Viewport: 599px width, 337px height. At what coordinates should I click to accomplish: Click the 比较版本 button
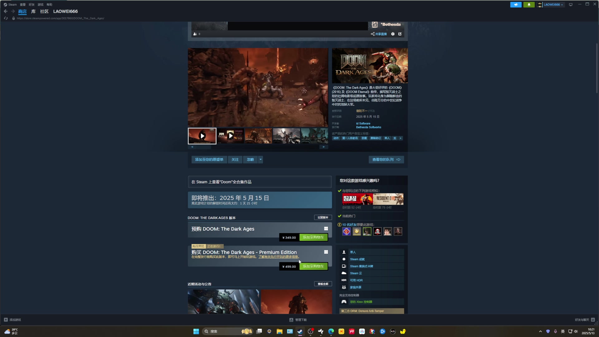coord(323,217)
